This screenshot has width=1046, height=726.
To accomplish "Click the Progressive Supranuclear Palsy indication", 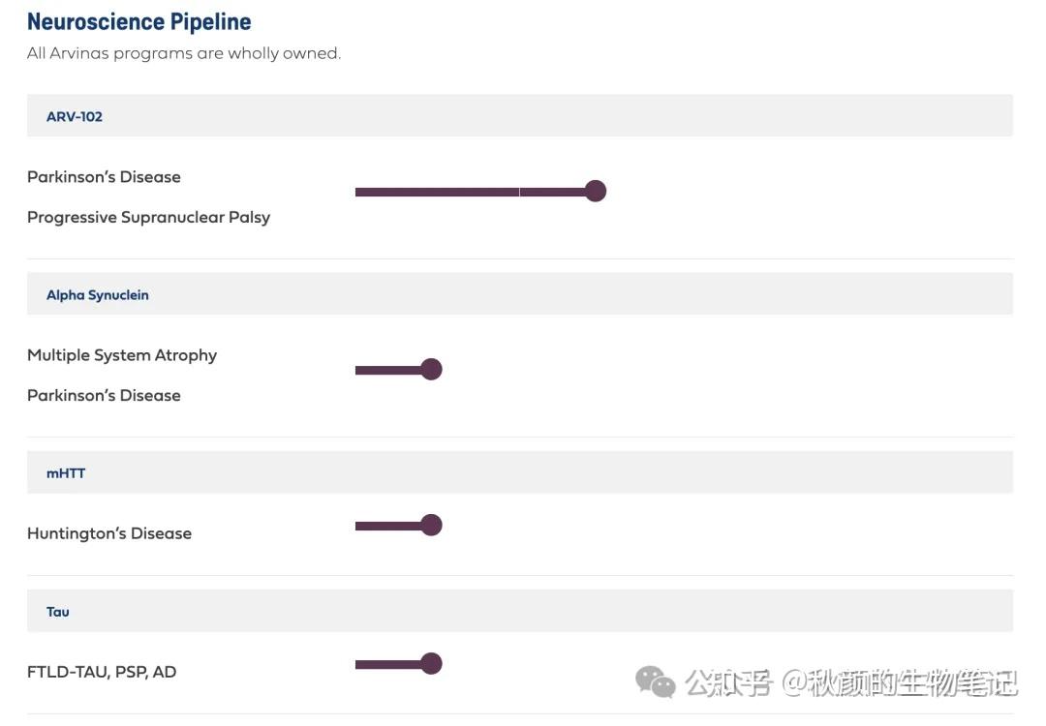I will coord(148,218).
